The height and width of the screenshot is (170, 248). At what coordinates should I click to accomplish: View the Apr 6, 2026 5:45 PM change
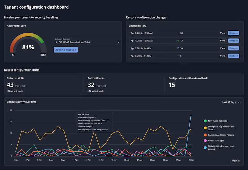click(223, 48)
